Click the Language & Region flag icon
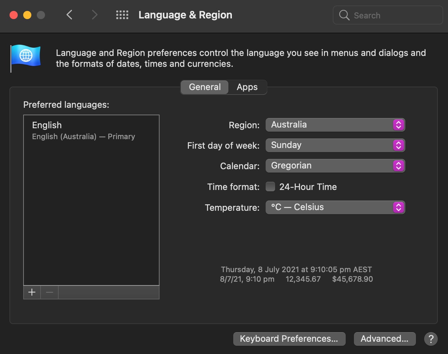The image size is (448, 354). pos(26,56)
